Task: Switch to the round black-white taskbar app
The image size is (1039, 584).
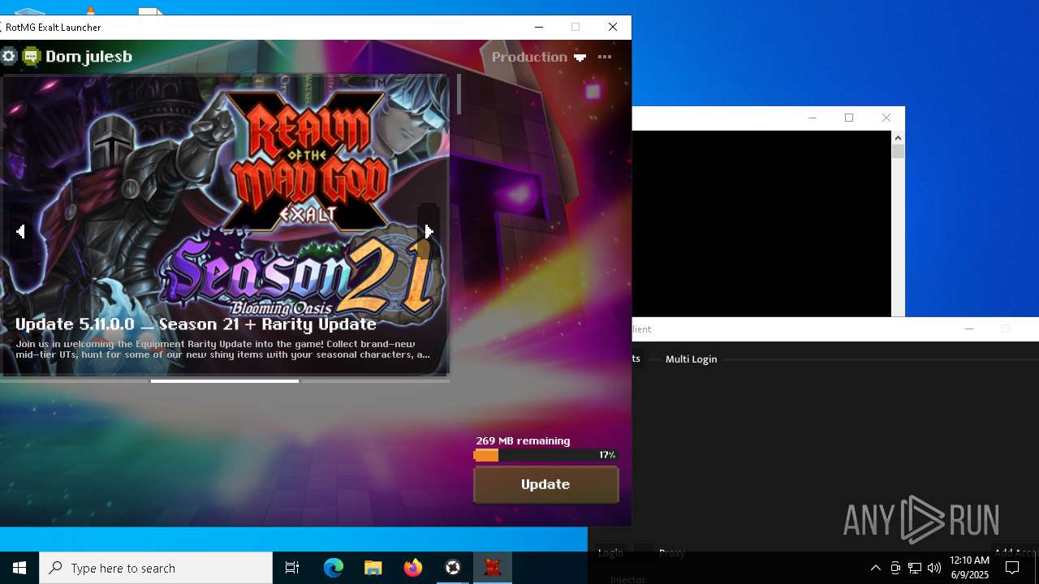Action: (453, 568)
